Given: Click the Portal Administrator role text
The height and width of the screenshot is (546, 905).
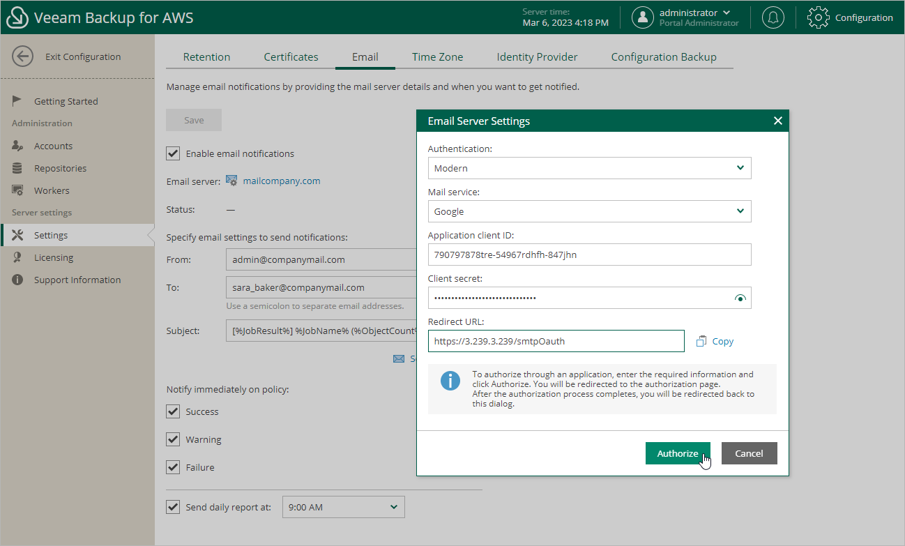Looking at the screenshot, I should [699, 23].
